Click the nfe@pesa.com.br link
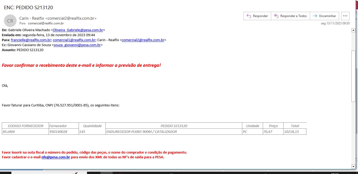 [x=56, y=157]
